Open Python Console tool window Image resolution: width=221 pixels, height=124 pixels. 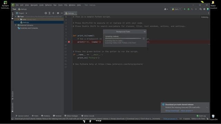(88, 116)
